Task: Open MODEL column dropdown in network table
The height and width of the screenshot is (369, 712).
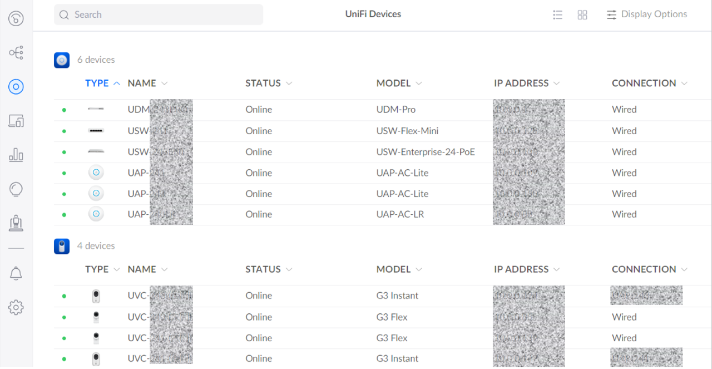Action: [399, 83]
